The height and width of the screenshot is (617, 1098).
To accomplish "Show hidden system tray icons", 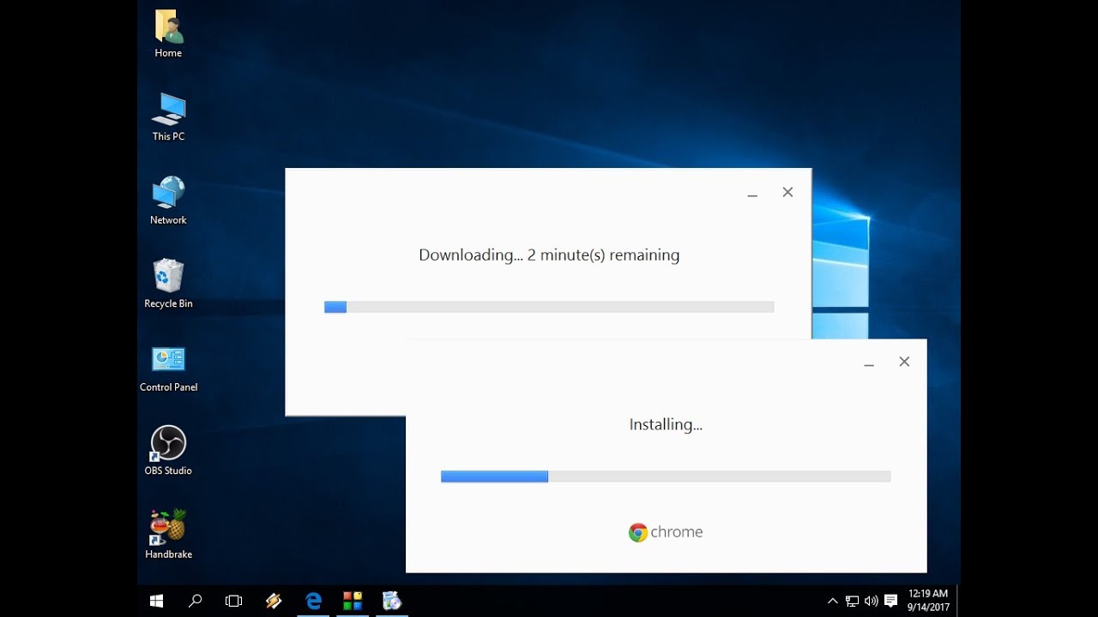I will [832, 601].
